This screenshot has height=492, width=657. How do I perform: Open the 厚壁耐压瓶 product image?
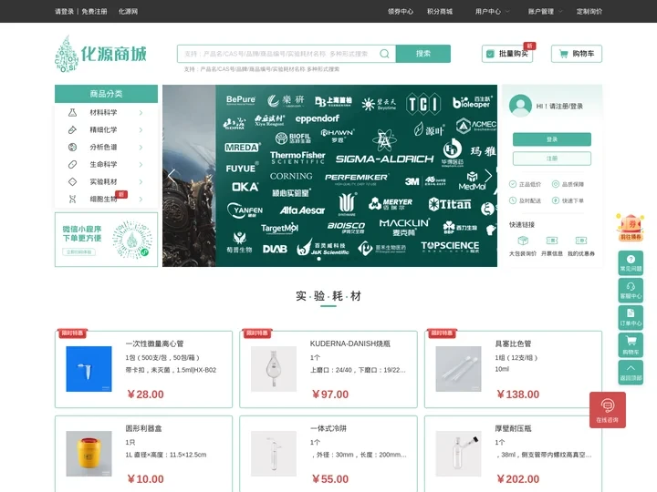tap(458, 454)
